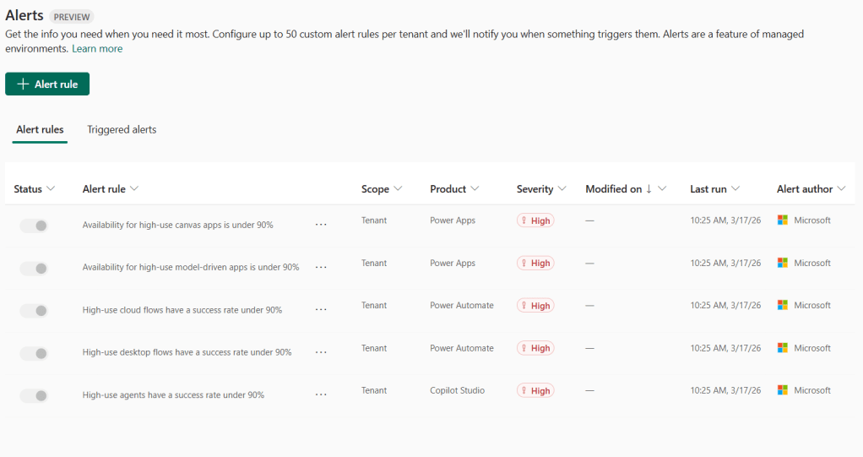
Task: Open the Severity column header dropdown
Action: point(562,189)
